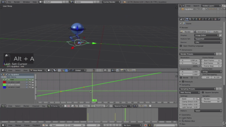Enable the Square Samples checkbox
This screenshot has width=226, height=127.
203,92
